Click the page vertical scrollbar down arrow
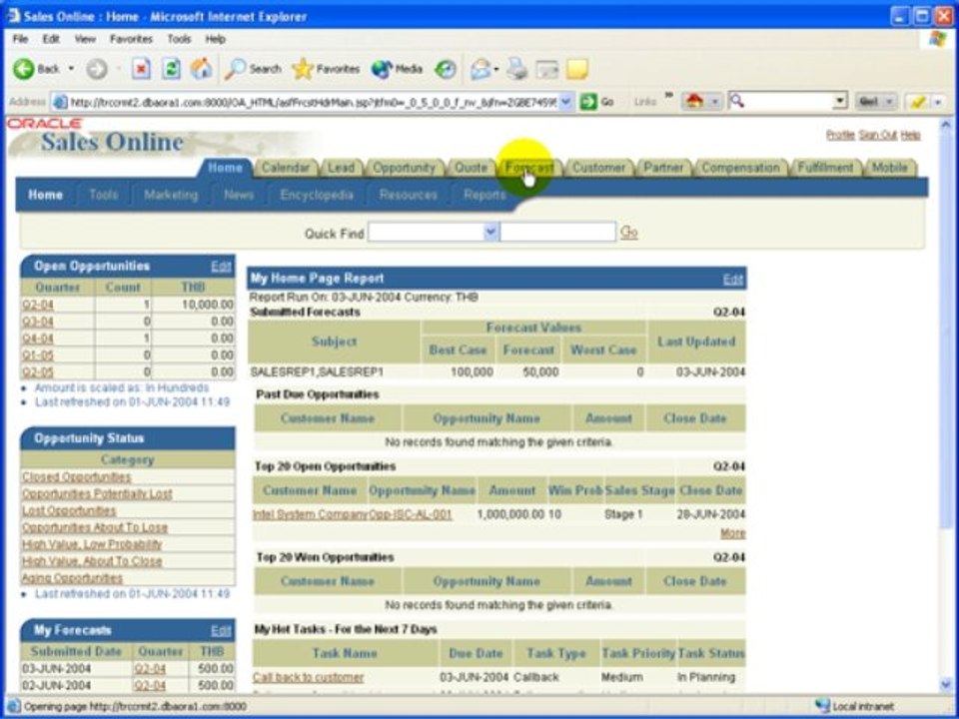Screen dimensions: 959x719 pyautogui.click(x=946, y=684)
